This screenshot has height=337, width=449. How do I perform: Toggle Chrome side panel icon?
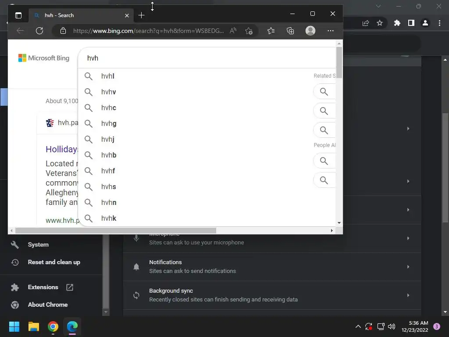[x=411, y=23]
